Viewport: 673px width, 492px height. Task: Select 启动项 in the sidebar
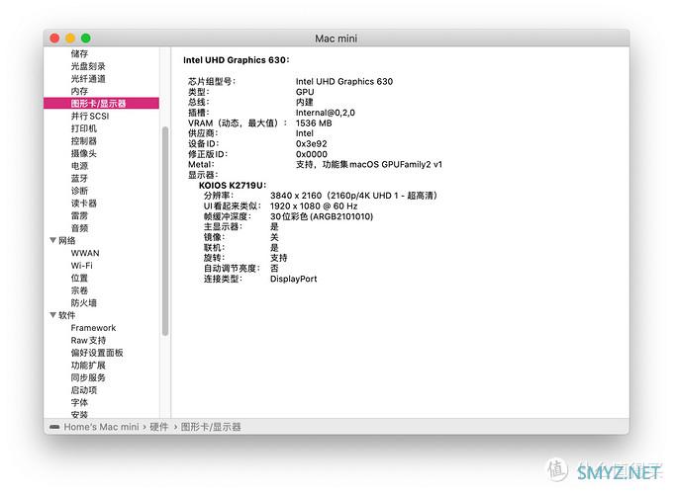tap(84, 389)
